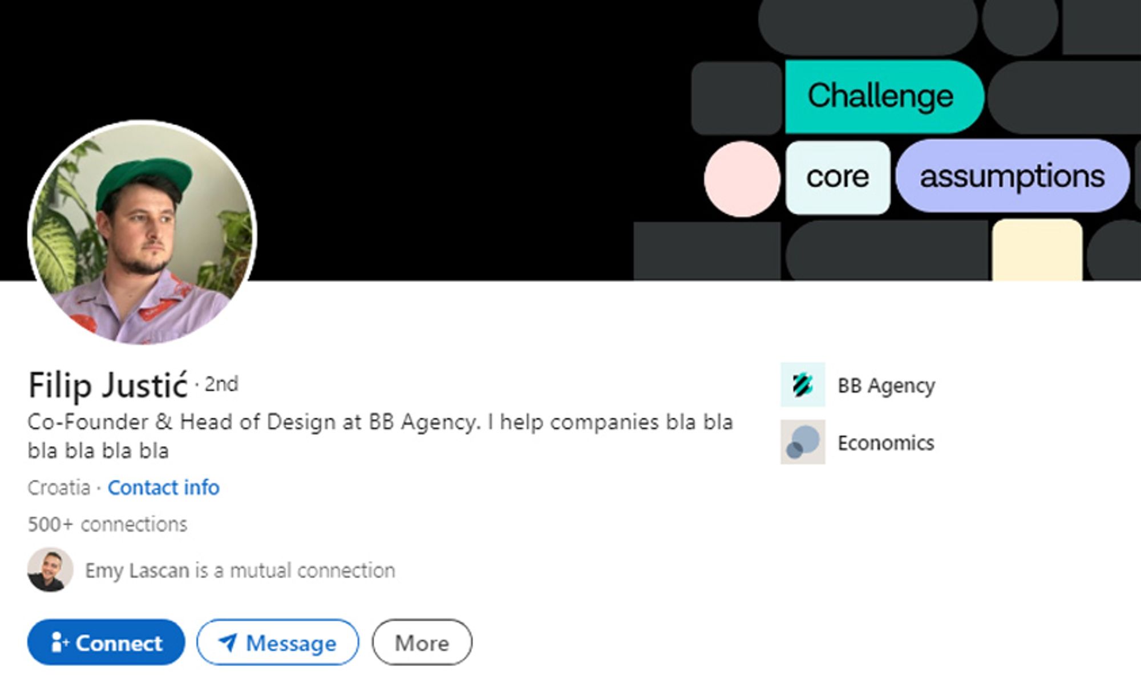Open Filip Justić's round profile photo

143,233
